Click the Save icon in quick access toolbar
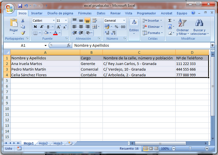 pos(20,6)
